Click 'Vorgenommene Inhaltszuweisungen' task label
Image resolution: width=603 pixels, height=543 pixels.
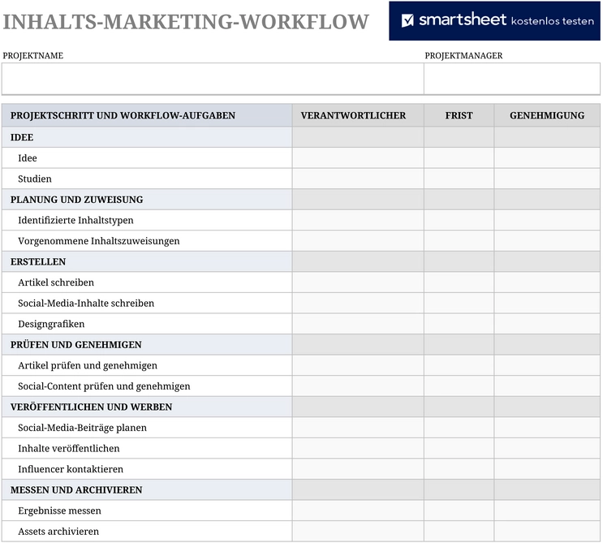pyautogui.click(x=99, y=241)
